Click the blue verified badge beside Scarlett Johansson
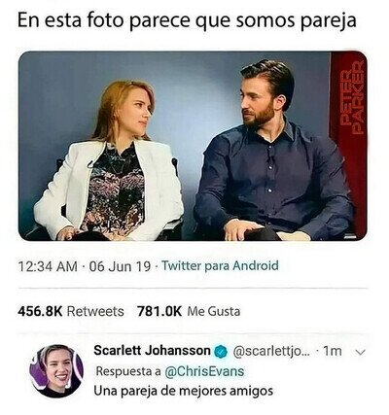389x415 pixels. click(x=222, y=351)
